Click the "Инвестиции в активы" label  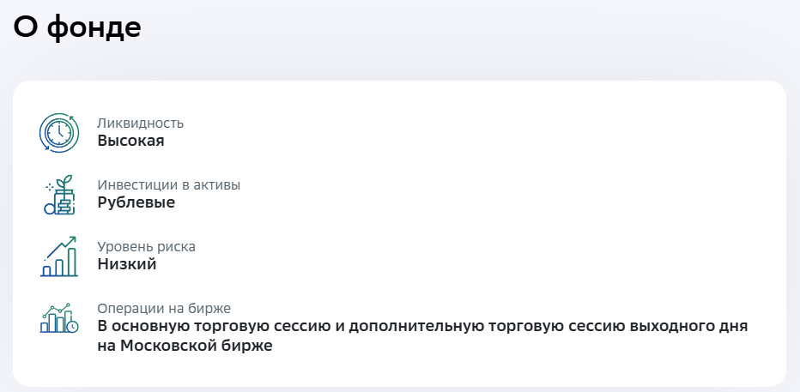169,185
